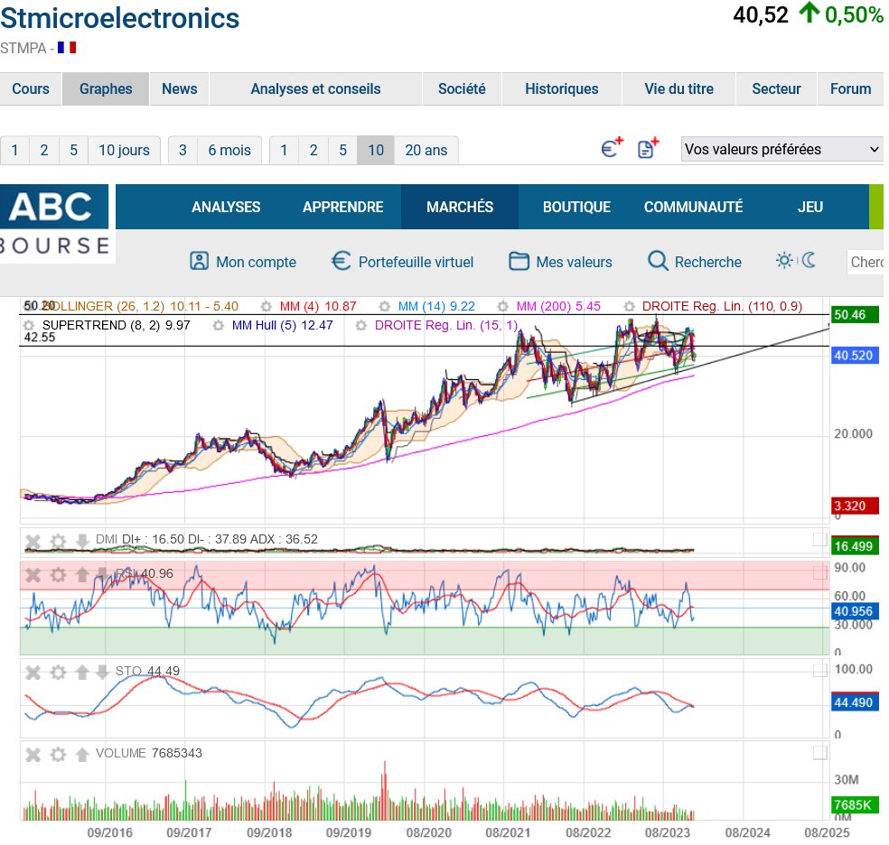The height and width of the screenshot is (845, 889).
Task: Remove the RSI indicator panel
Action: (x=33, y=575)
